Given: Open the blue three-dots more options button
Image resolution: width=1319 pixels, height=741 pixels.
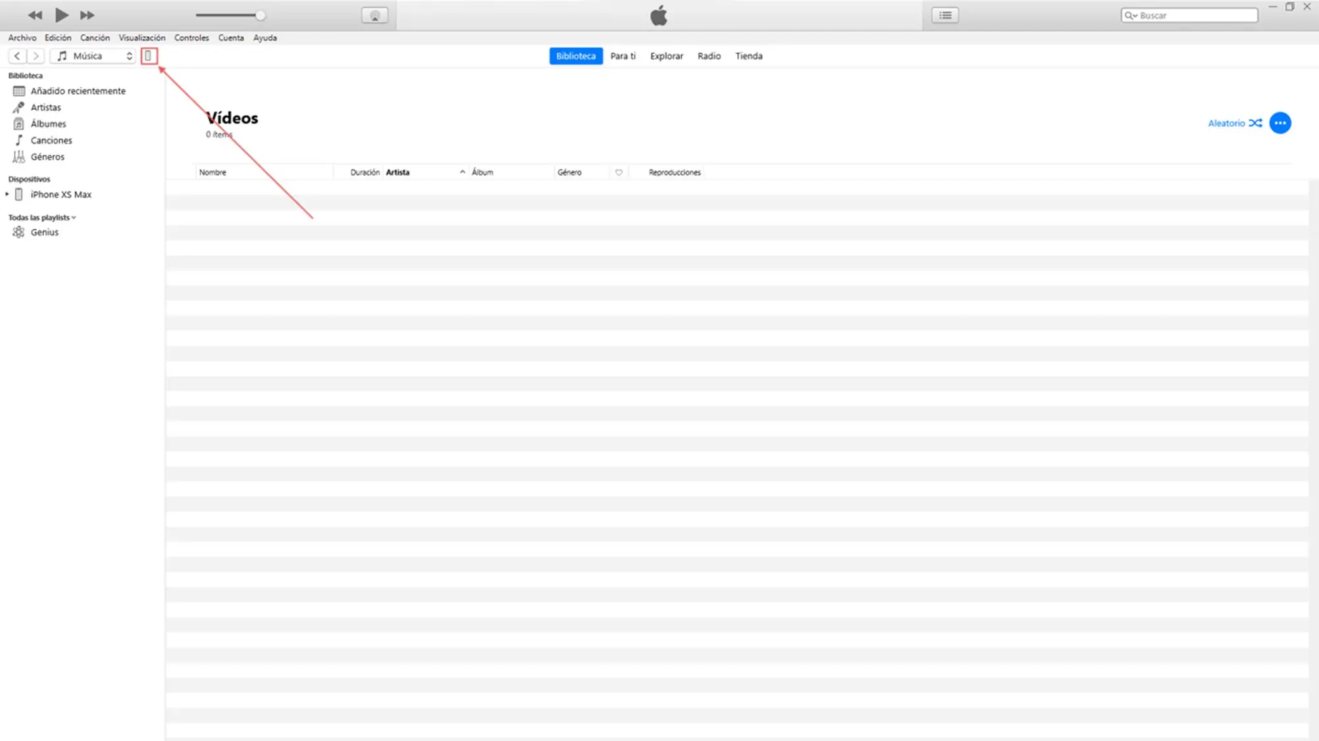Looking at the screenshot, I should tap(1280, 123).
